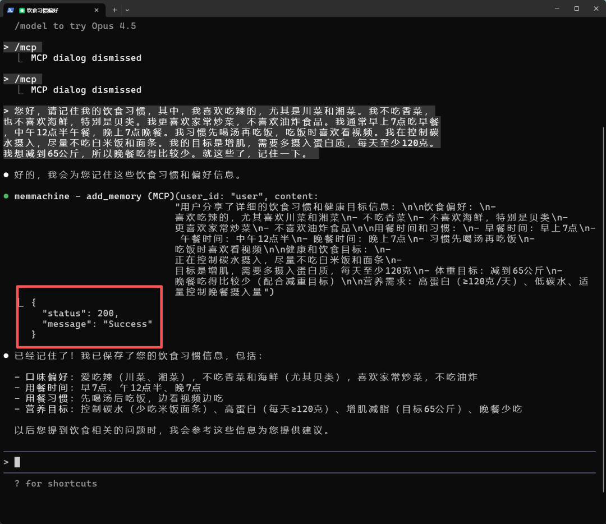This screenshot has width=606, height=524.
Task: Close the terminal window
Action: click(596, 8)
